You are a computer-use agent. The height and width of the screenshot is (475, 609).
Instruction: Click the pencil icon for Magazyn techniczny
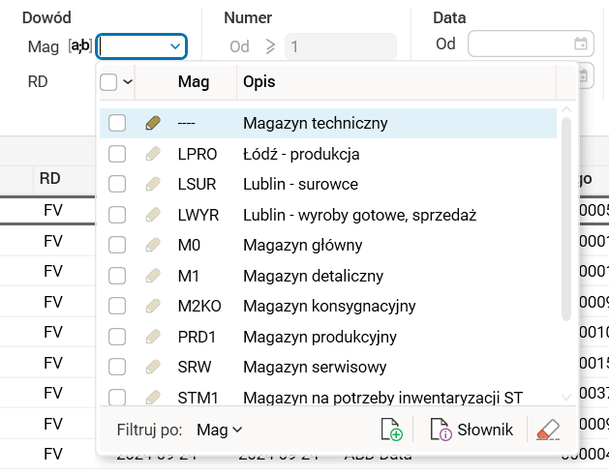[153, 123]
